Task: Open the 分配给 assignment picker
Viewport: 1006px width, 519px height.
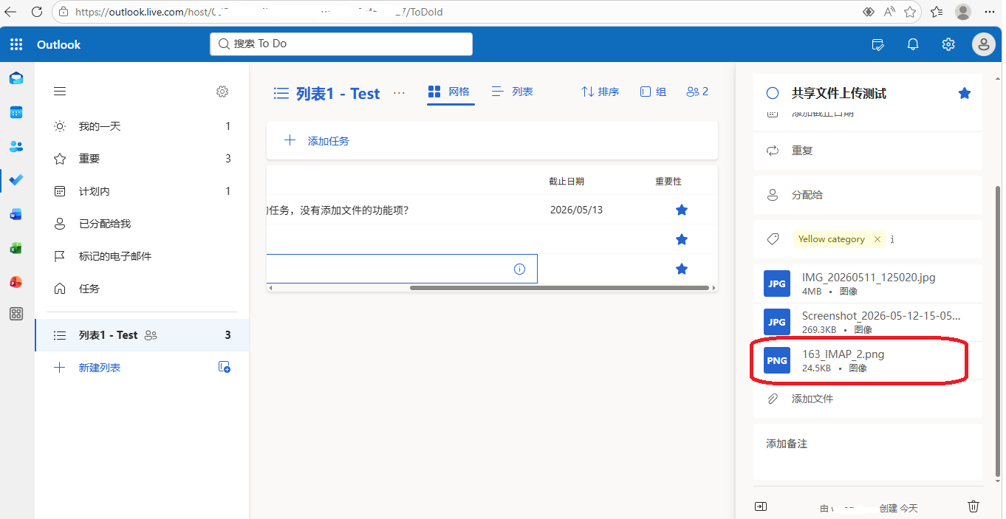Action: tap(867, 195)
